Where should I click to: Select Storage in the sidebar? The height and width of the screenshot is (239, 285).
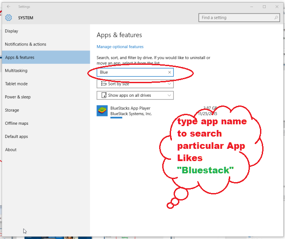pos(46,110)
